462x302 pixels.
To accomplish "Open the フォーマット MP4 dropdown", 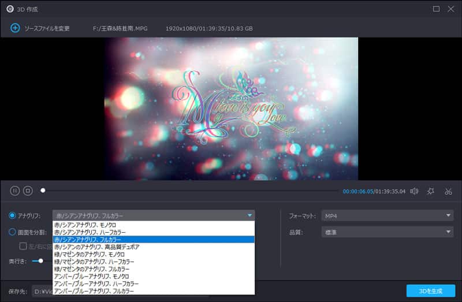I will 388,215.
